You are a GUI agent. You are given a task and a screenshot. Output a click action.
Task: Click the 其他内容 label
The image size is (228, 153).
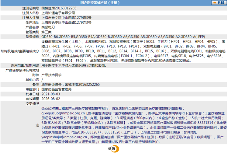tap(32, 80)
